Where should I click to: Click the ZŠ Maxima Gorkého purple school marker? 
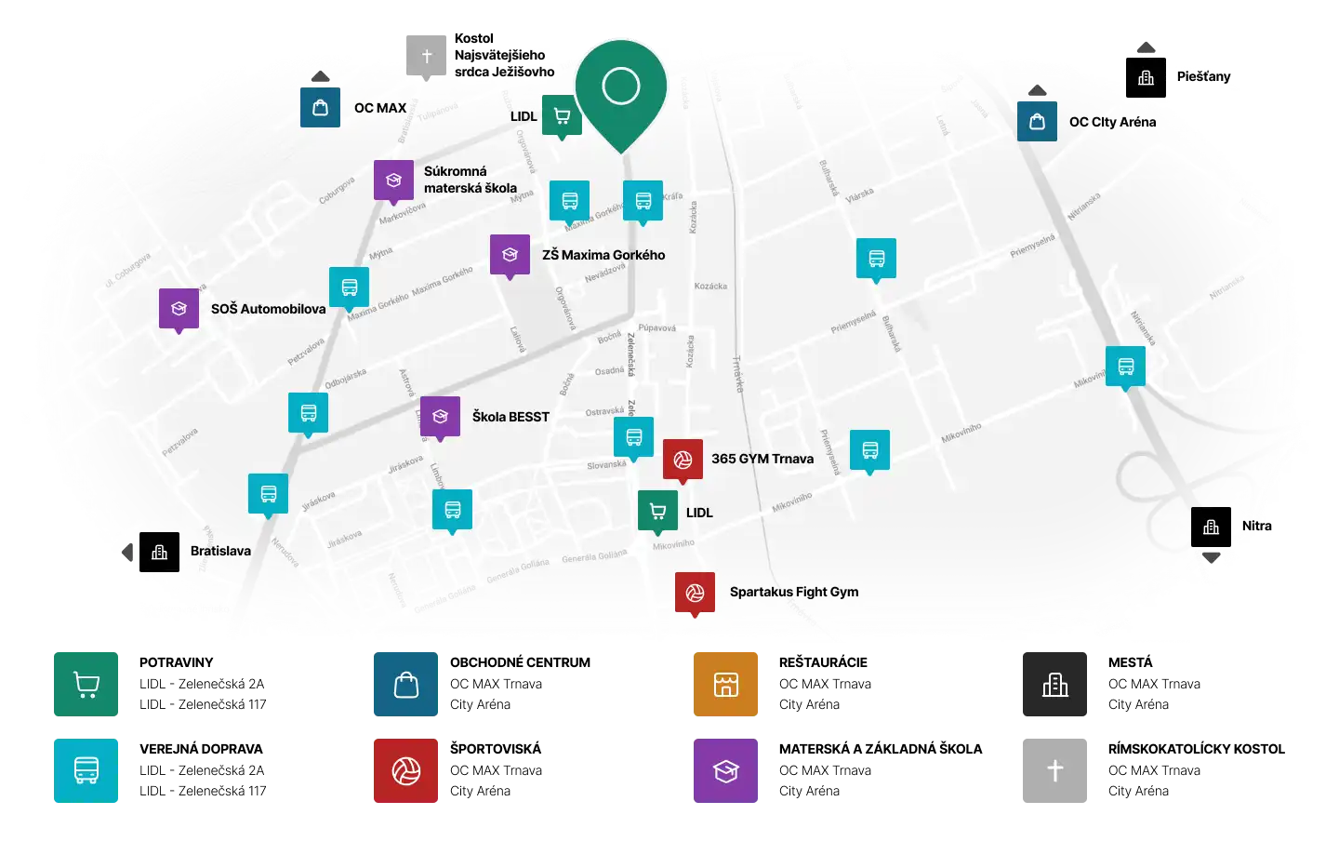tap(510, 255)
